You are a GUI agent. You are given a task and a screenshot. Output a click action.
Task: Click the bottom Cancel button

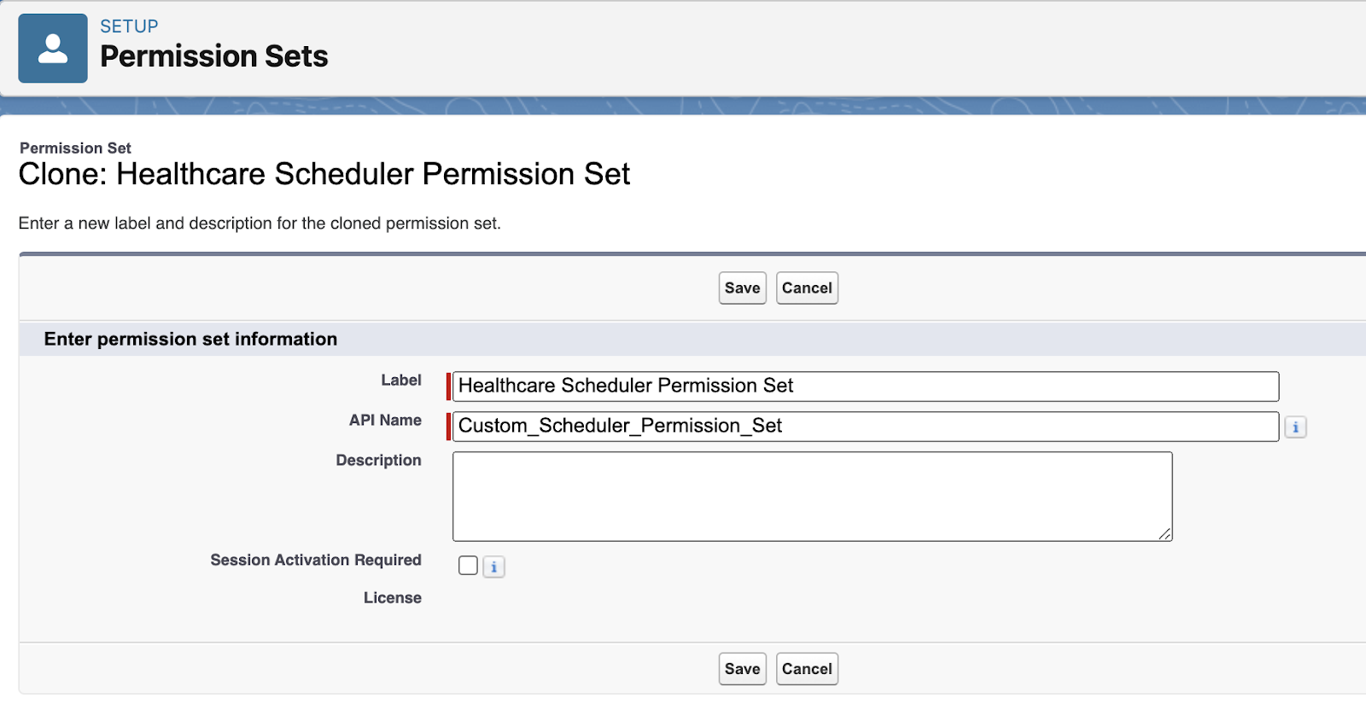coord(807,669)
